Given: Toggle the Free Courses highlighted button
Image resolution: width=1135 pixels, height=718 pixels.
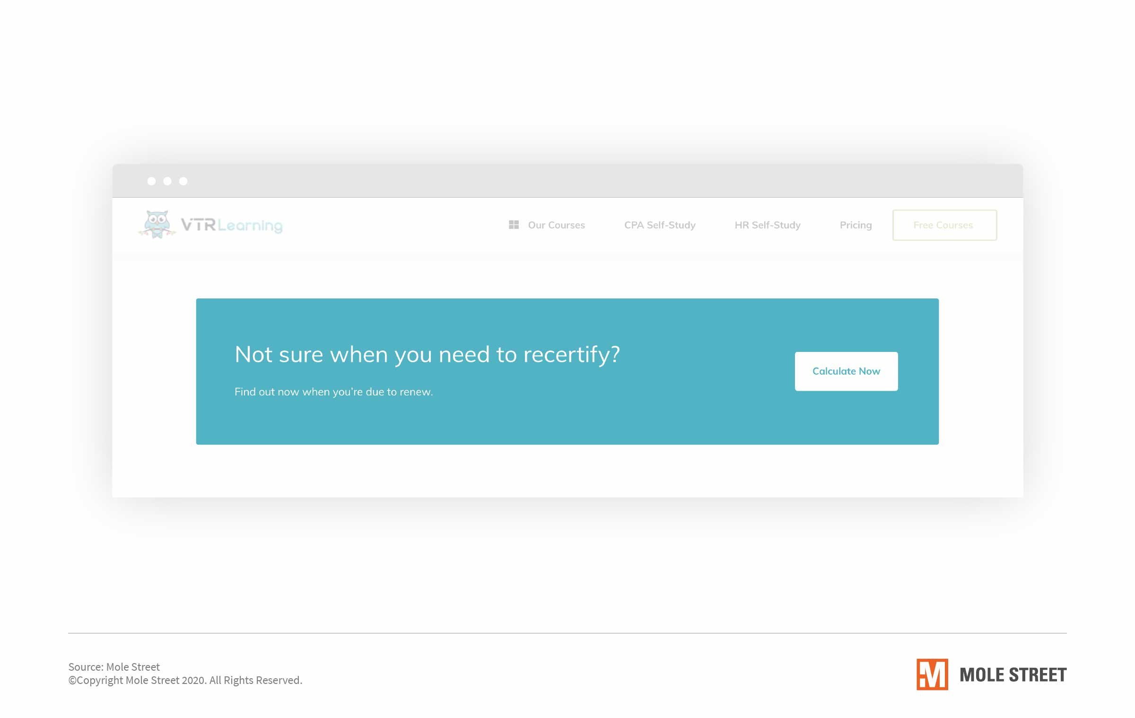Looking at the screenshot, I should [943, 225].
